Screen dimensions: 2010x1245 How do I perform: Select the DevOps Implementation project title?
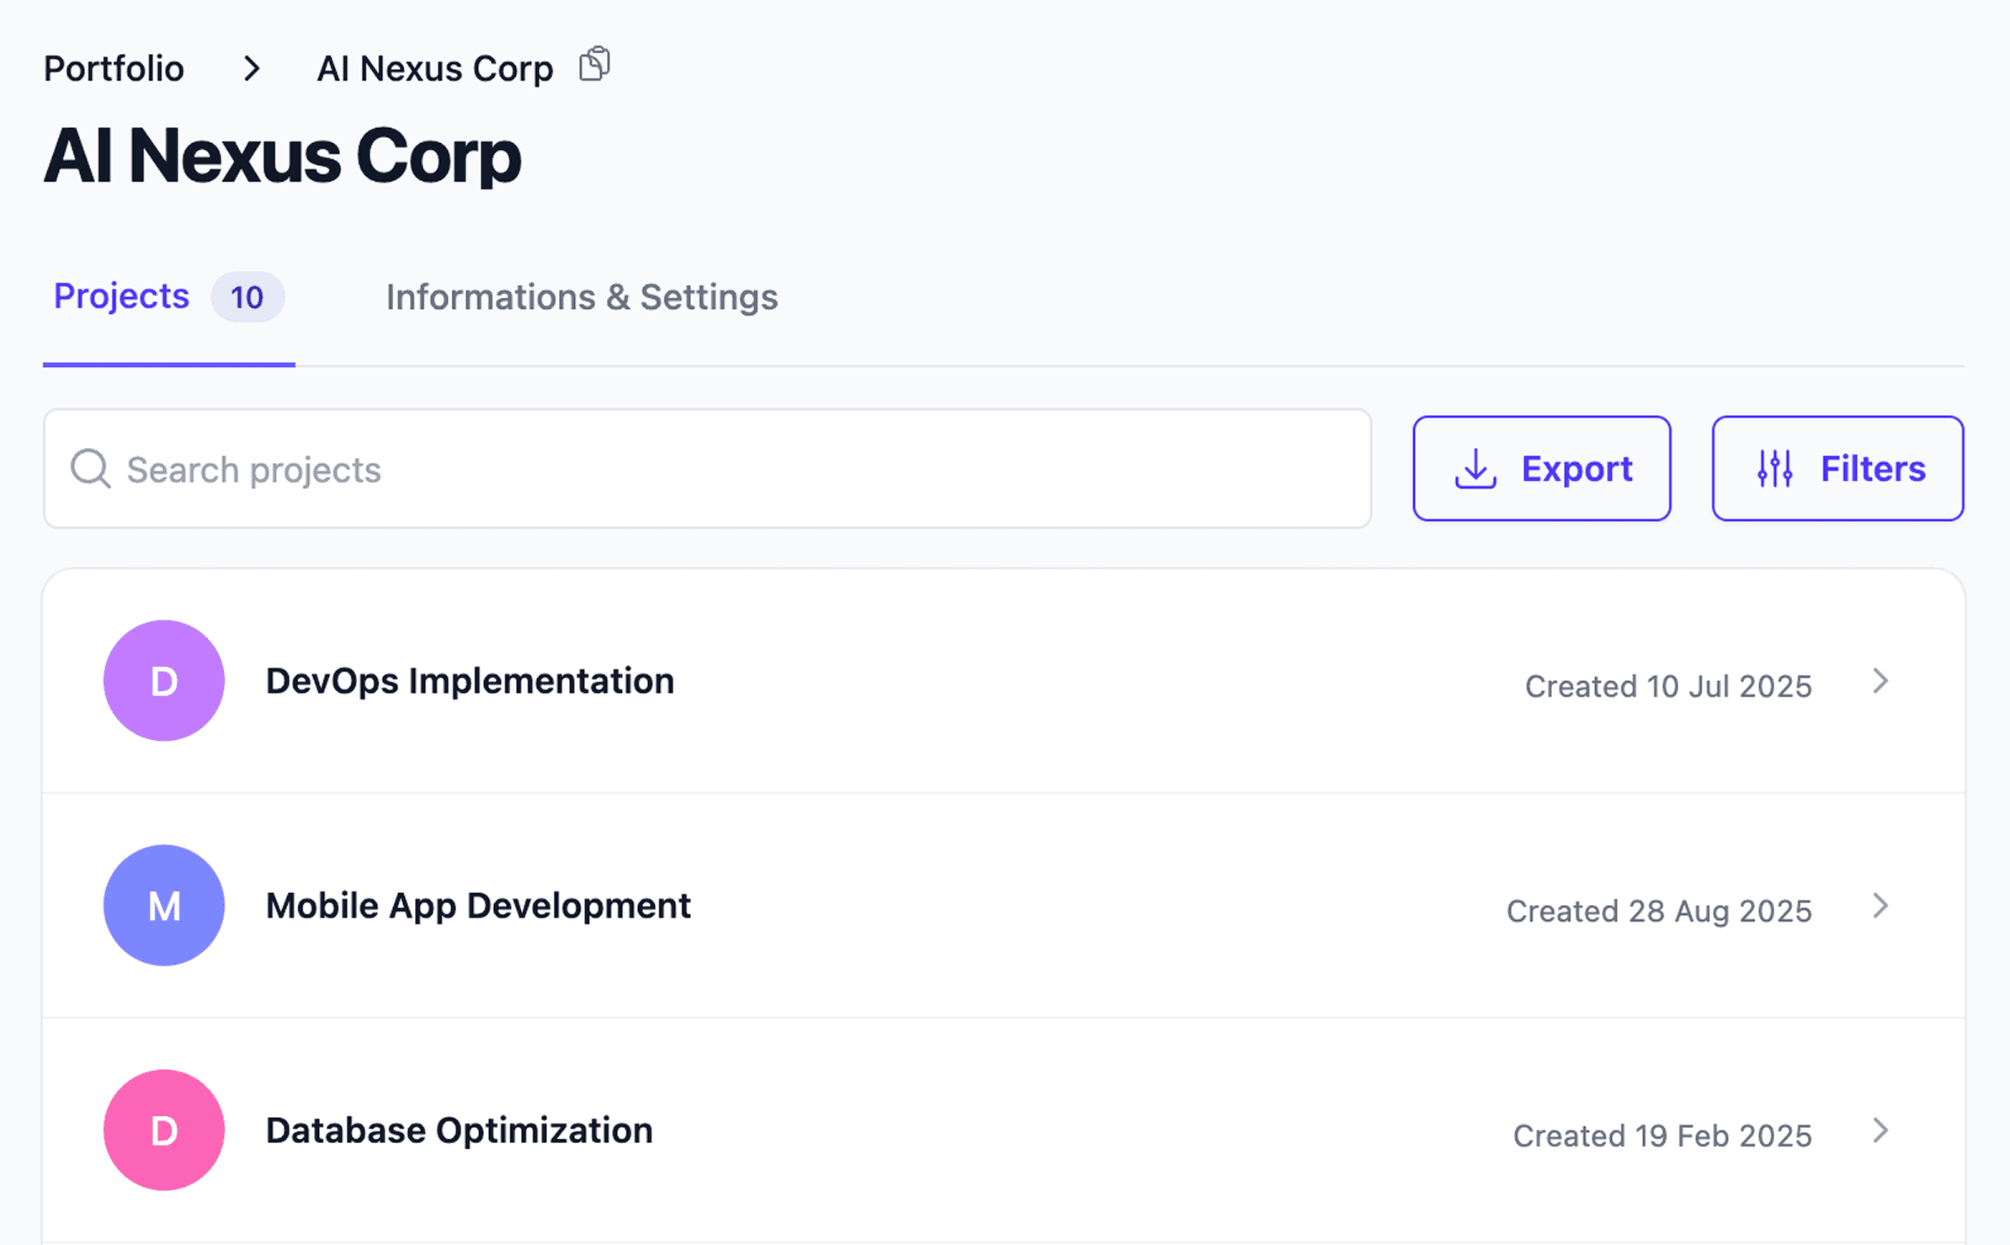click(470, 681)
